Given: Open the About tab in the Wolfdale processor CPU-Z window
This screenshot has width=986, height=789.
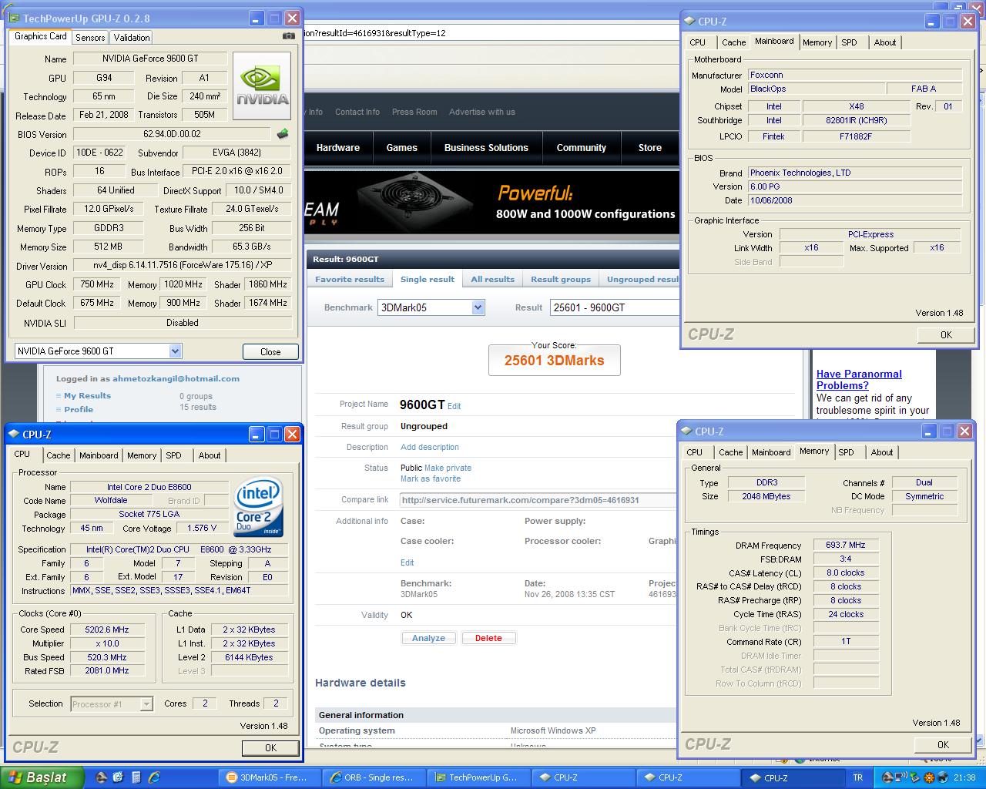Looking at the screenshot, I should (x=210, y=455).
